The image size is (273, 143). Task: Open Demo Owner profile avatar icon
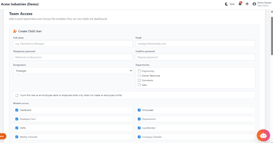click(254, 4)
